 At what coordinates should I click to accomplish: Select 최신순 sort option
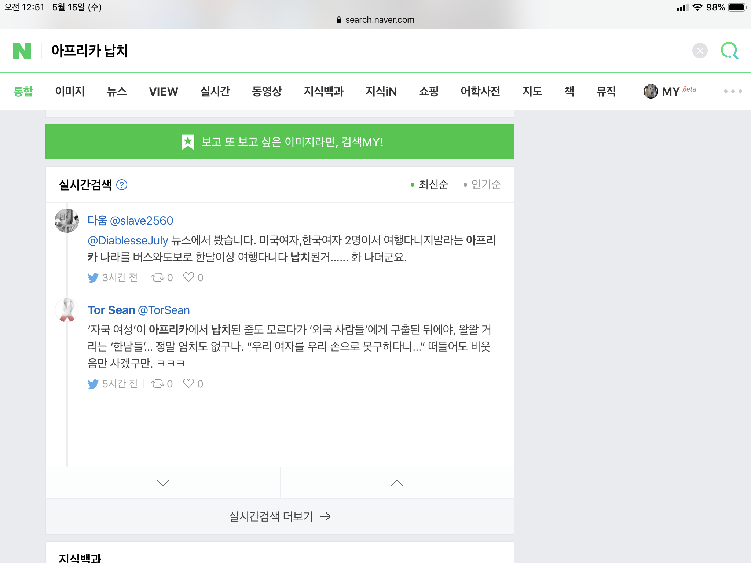tap(433, 184)
